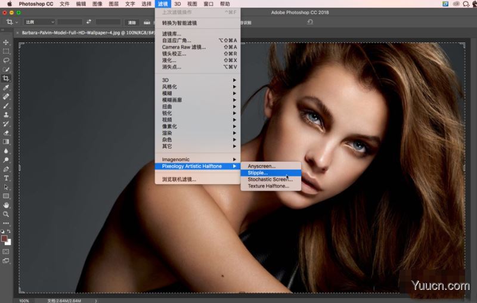This screenshot has width=477, height=303.
Task: Choose 转换为智能滤镜 menu item
Action: (197, 23)
